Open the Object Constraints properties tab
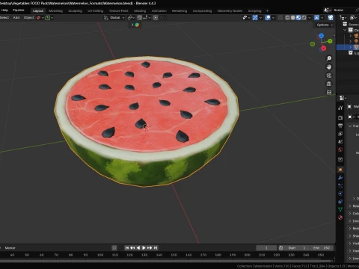 point(340,202)
